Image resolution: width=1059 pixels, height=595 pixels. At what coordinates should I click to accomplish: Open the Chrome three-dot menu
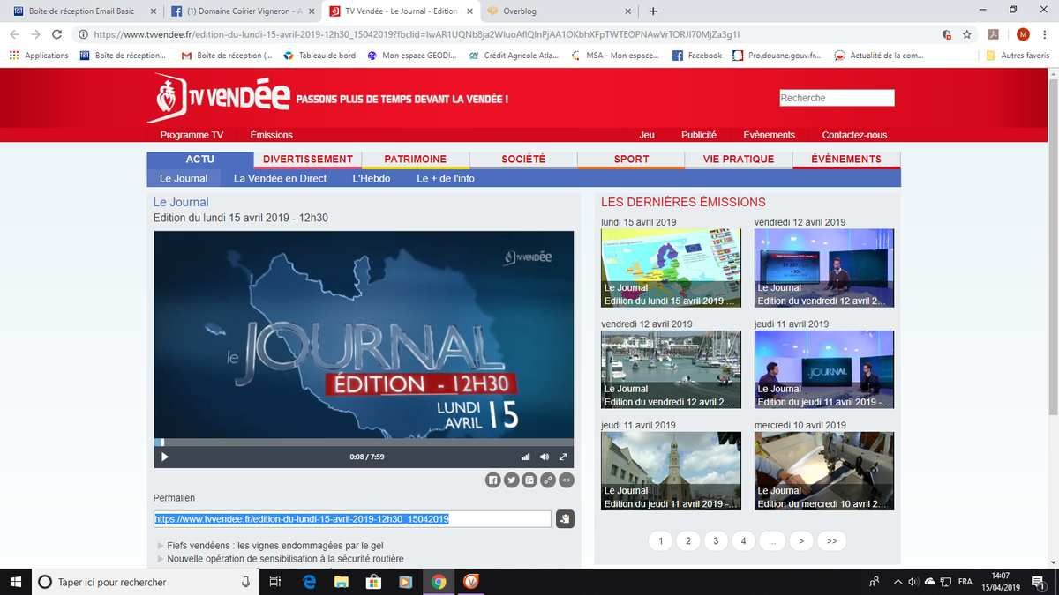coord(1046,34)
